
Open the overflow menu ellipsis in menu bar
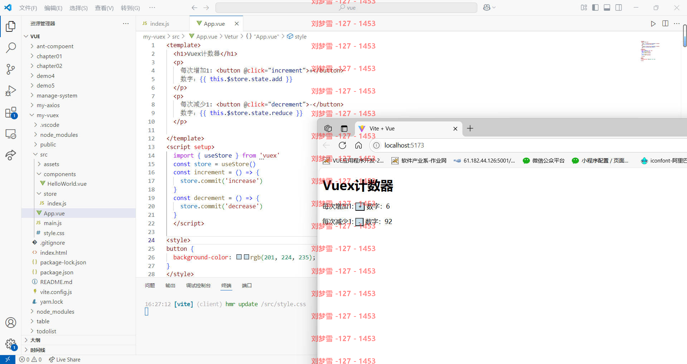click(152, 8)
